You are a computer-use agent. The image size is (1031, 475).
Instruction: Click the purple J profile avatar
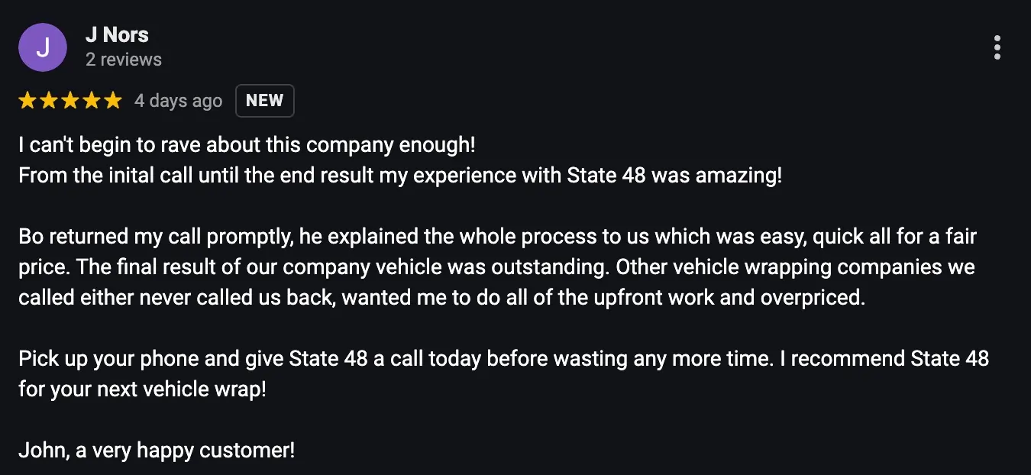pos(43,47)
